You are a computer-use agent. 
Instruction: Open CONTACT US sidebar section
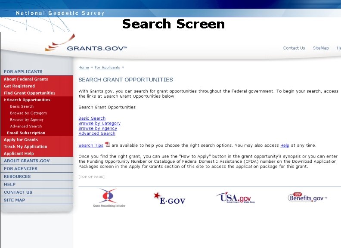click(18, 192)
